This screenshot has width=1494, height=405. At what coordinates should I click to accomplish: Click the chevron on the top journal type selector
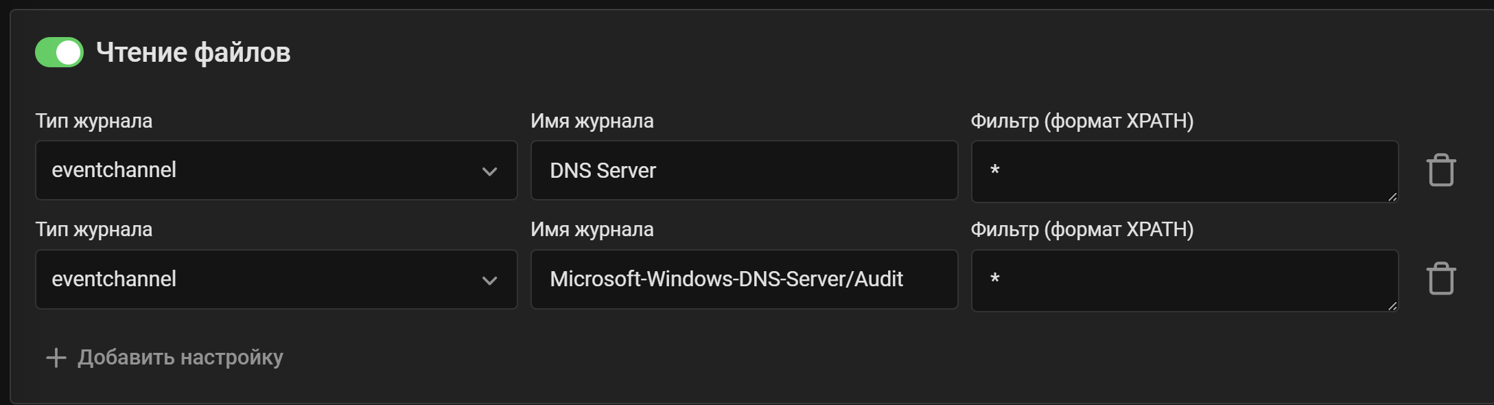489,170
